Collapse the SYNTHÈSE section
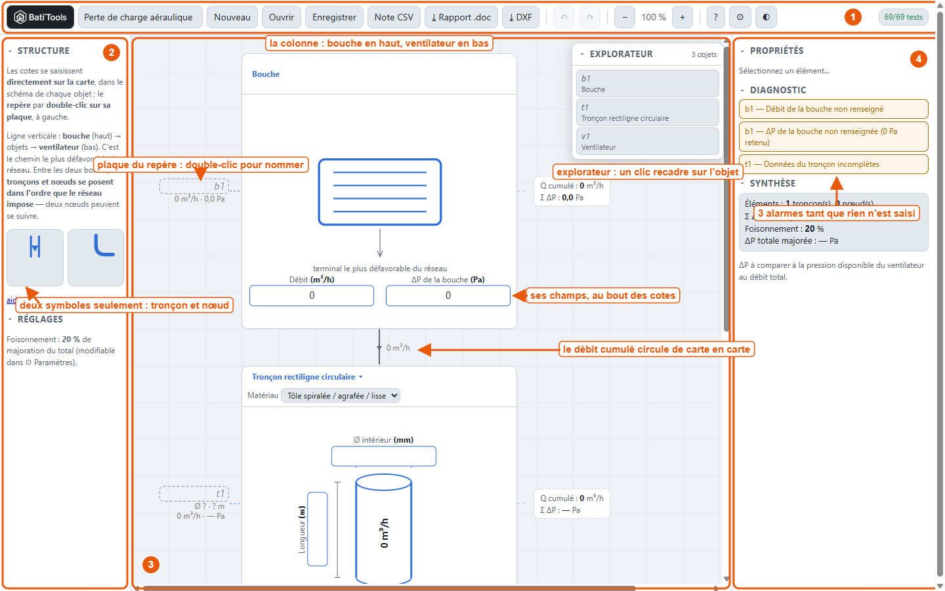 click(x=743, y=183)
